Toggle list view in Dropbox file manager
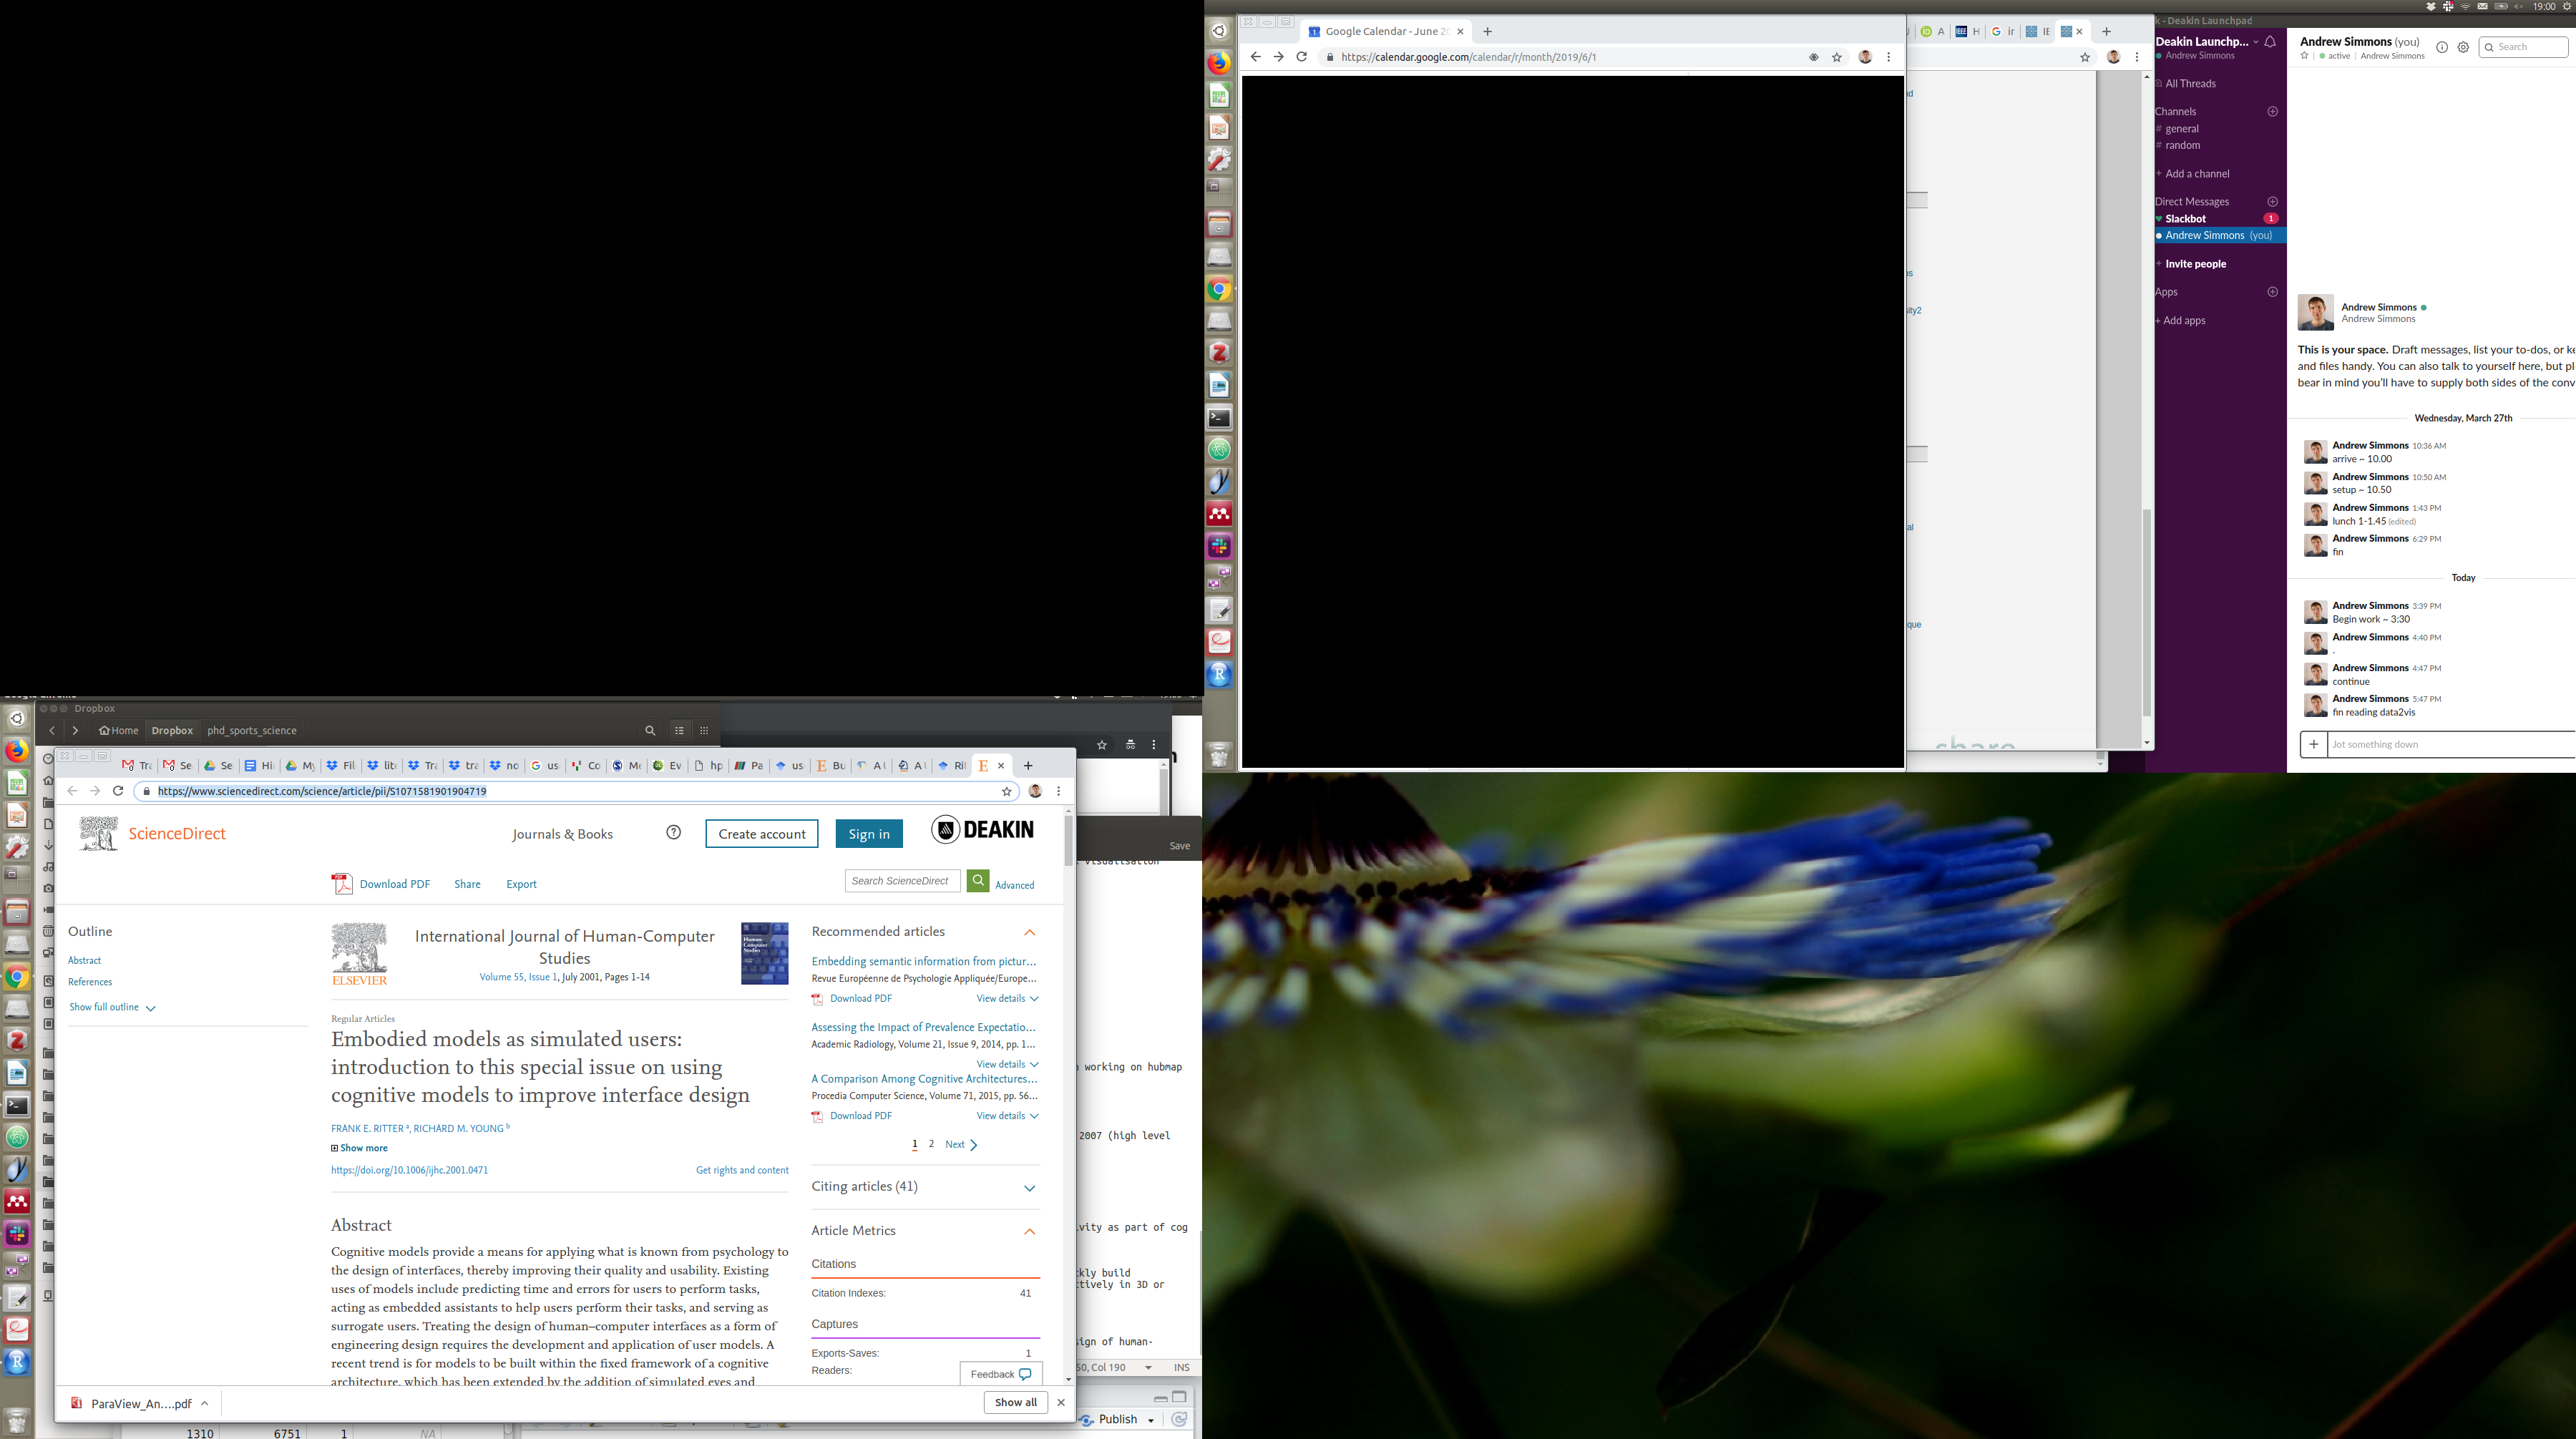Image resolution: width=2576 pixels, height=1439 pixels. pyautogui.click(x=679, y=730)
